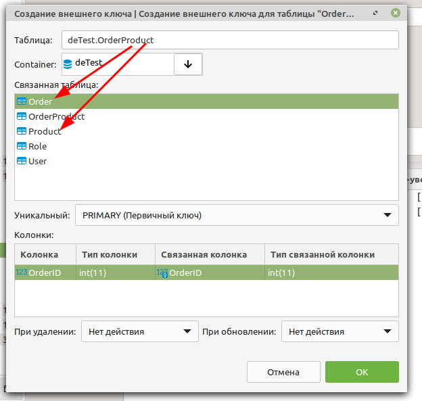Click the Таблица text field
Screen dimensions: 422x401
pos(229,40)
